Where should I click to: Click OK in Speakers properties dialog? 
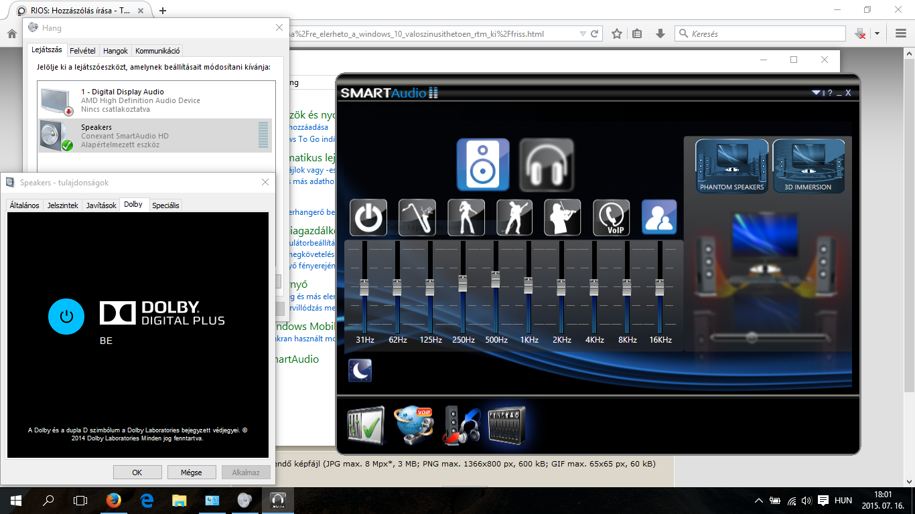click(x=137, y=472)
